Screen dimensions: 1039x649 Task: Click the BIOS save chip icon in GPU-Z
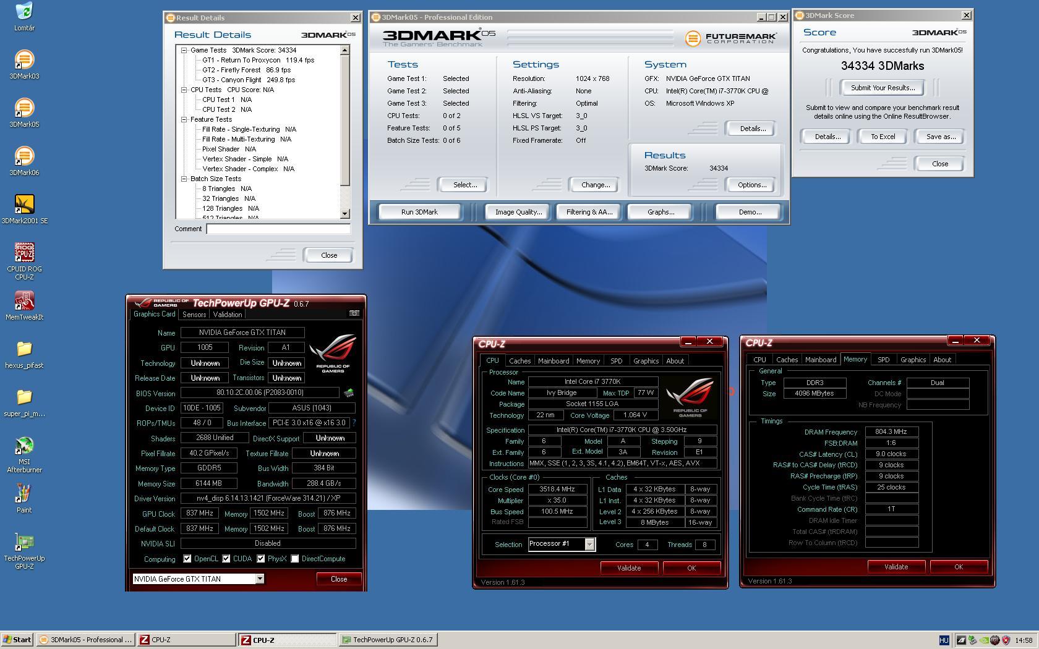coord(349,393)
